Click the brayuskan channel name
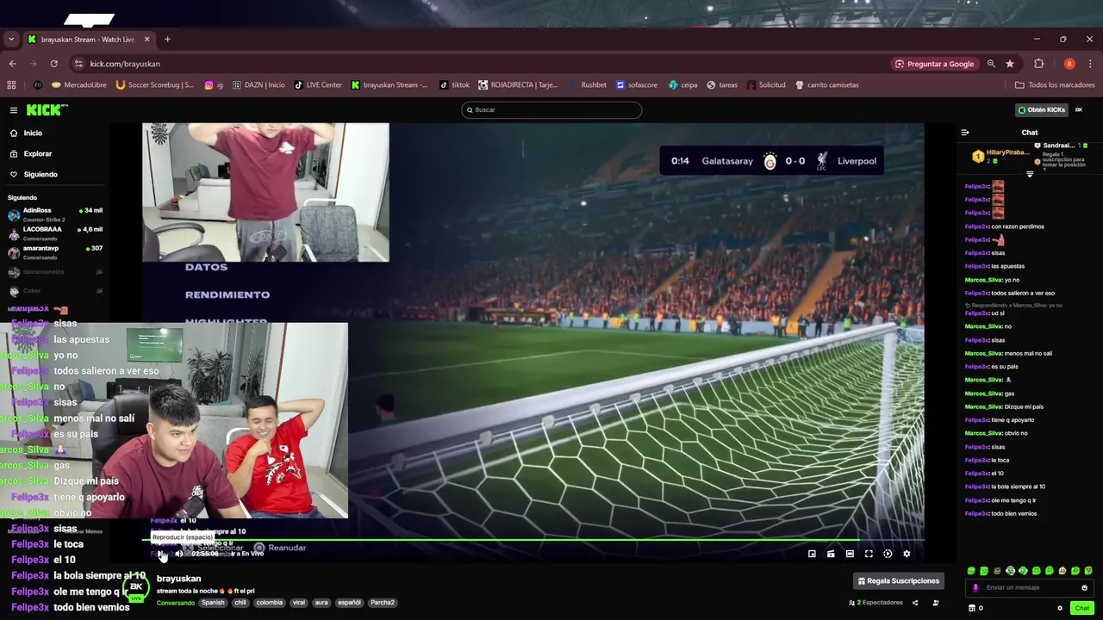 [x=178, y=579]
